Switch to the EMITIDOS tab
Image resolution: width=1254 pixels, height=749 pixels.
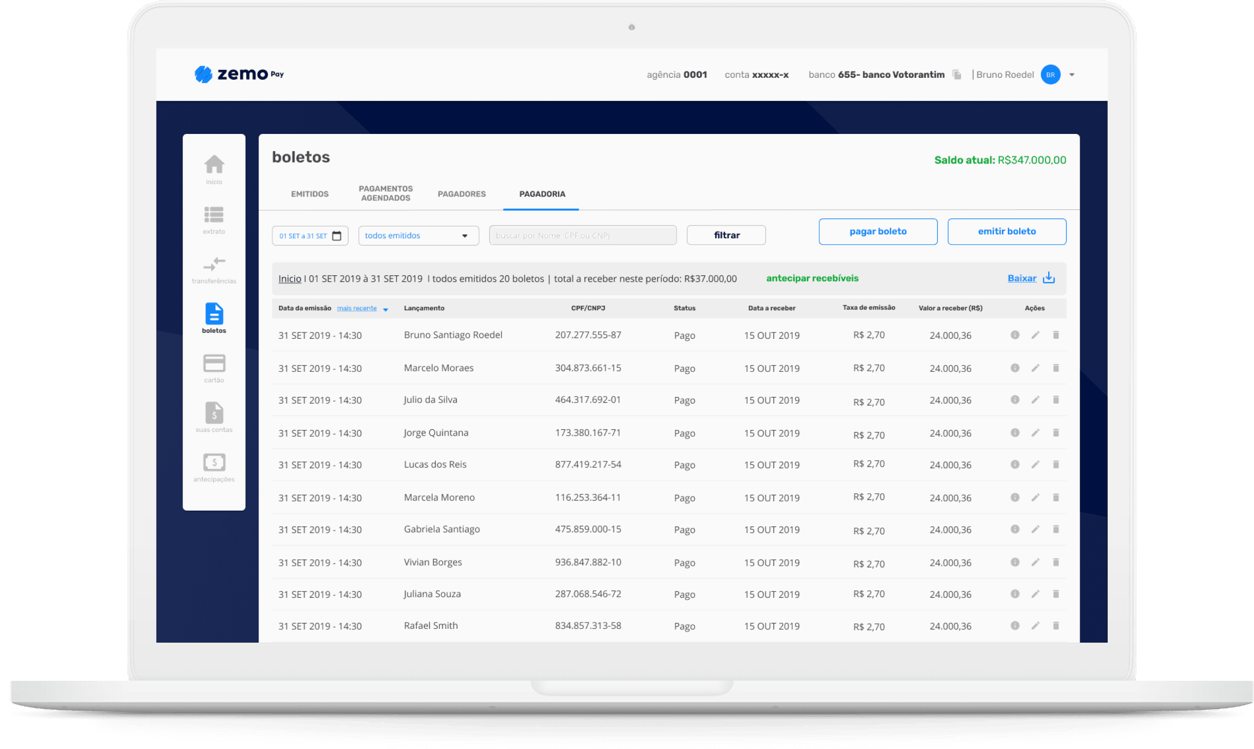coord(309,194)
